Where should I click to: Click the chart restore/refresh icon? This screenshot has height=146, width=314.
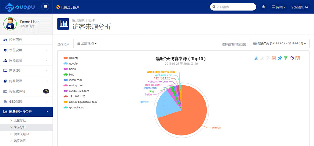[x=292, y=58]
